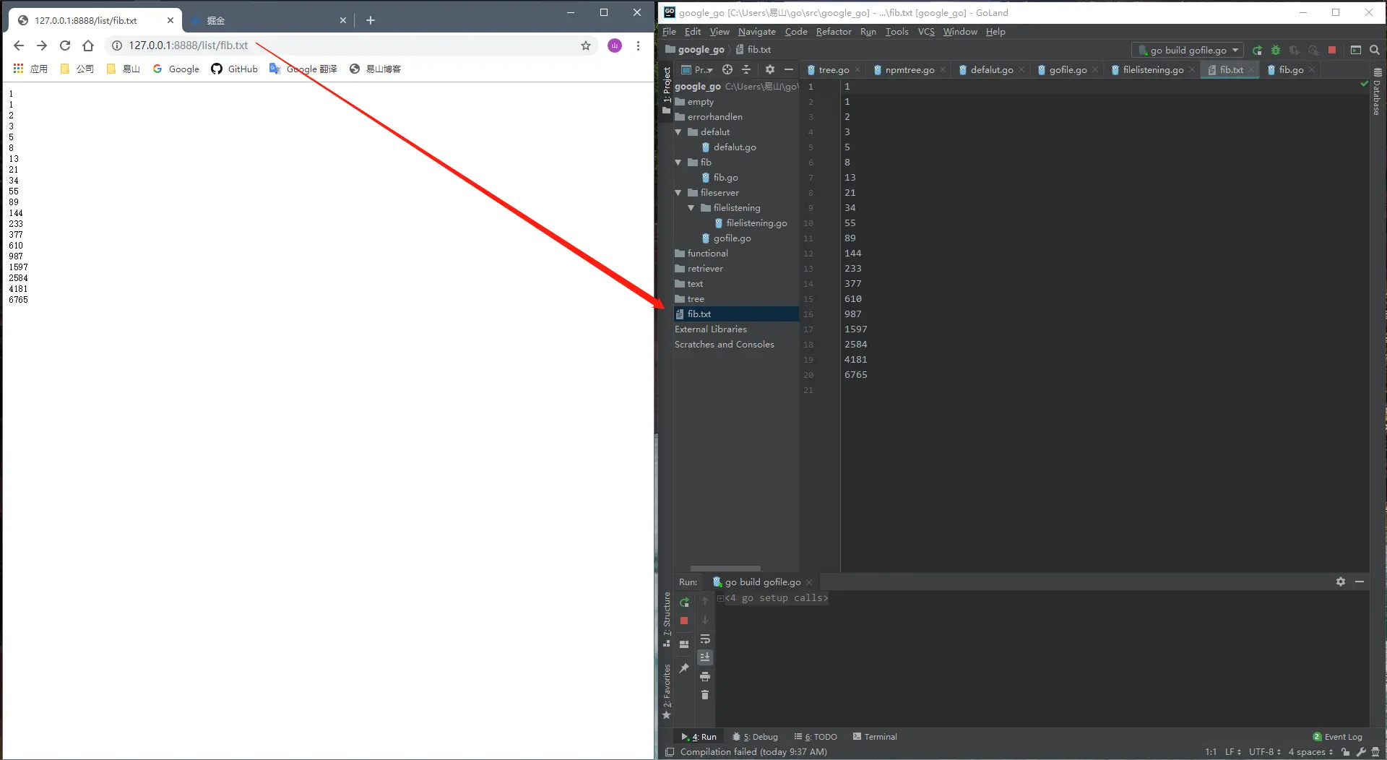
Task: Collapse the fib folder in project tree
Action: (x=678, y=163)
